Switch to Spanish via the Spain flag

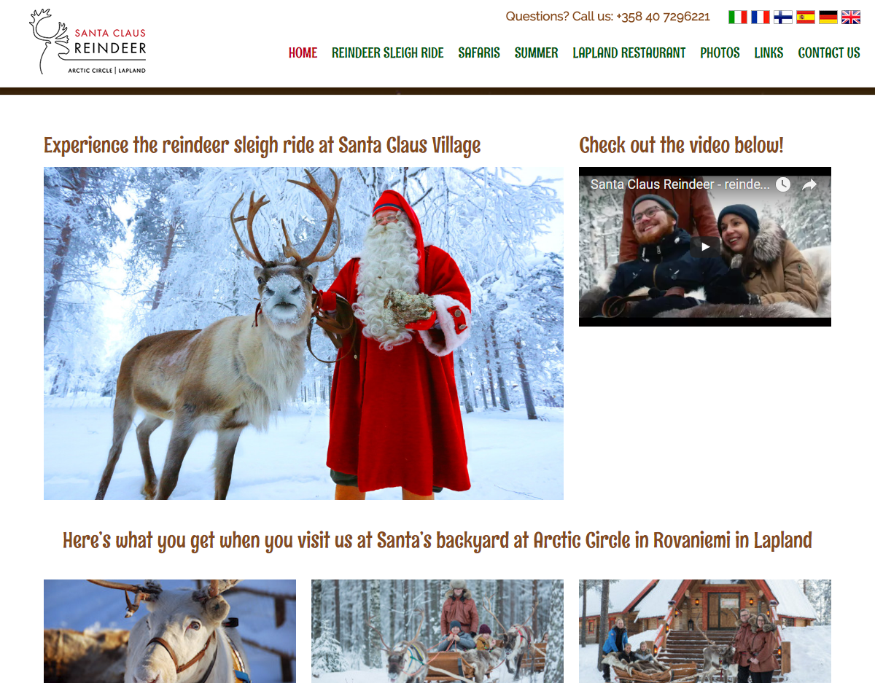click(806, 17)
